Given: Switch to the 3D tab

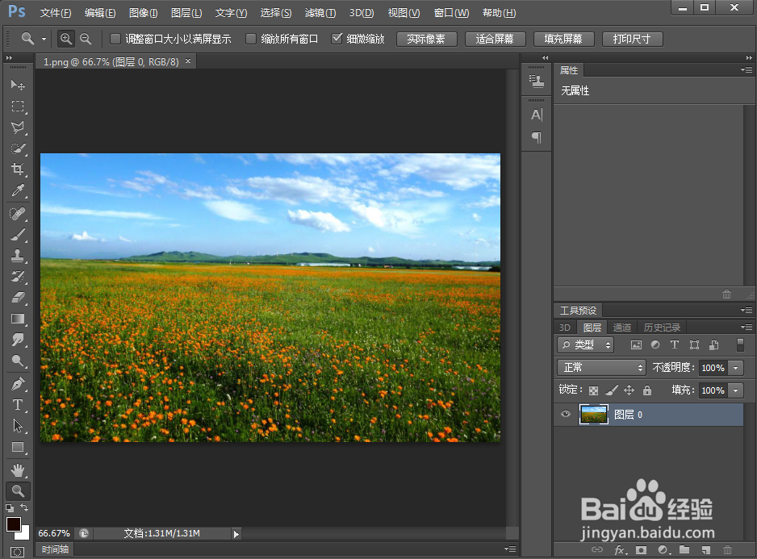Looking at the screenshot, I should pyautogui.click(x=565, y=327).
